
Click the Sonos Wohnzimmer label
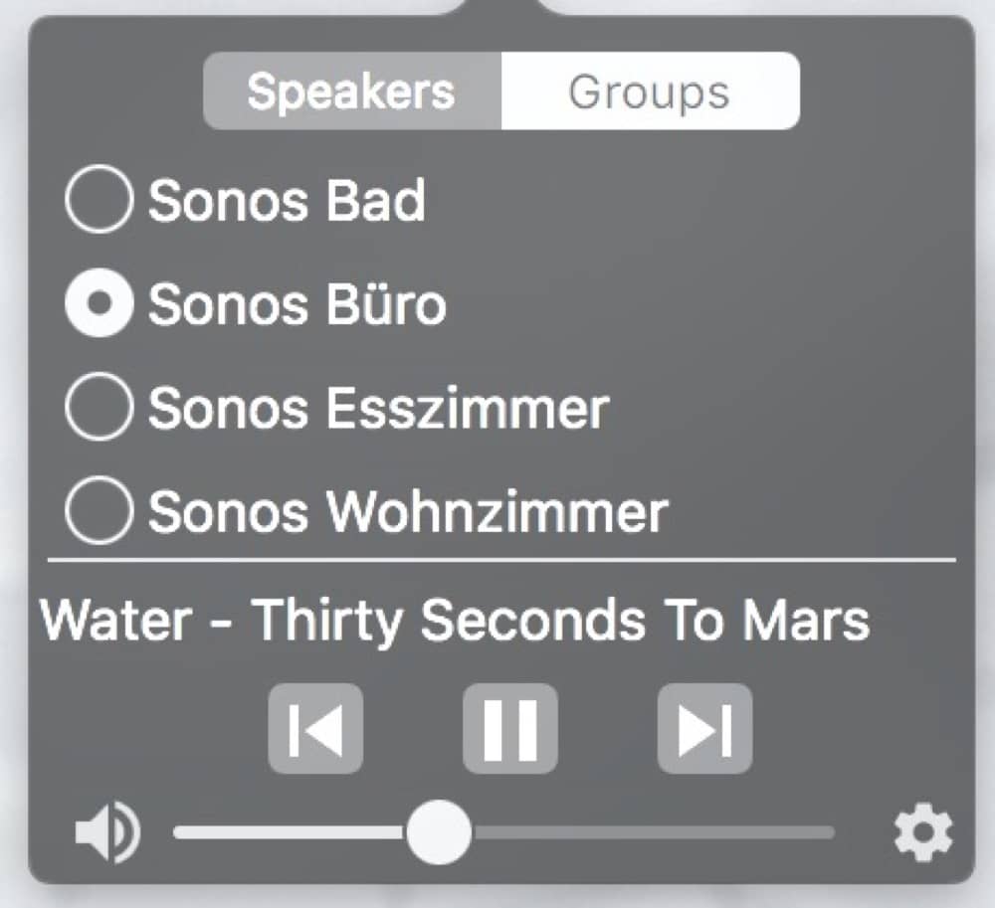[x=408, y=511]
